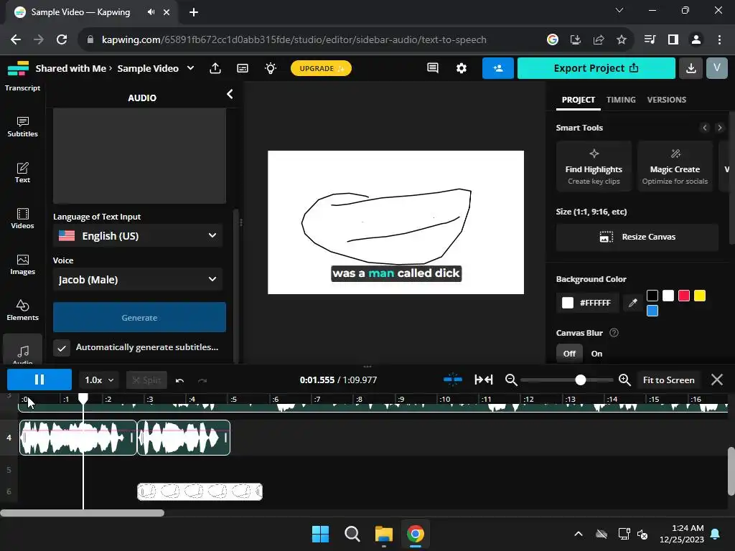Open the subtitles caption icon in header

(243, 68)
